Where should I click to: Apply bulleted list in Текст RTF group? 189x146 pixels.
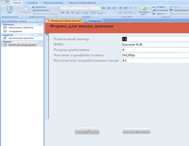pyautogui.click(x=125, y=13)
